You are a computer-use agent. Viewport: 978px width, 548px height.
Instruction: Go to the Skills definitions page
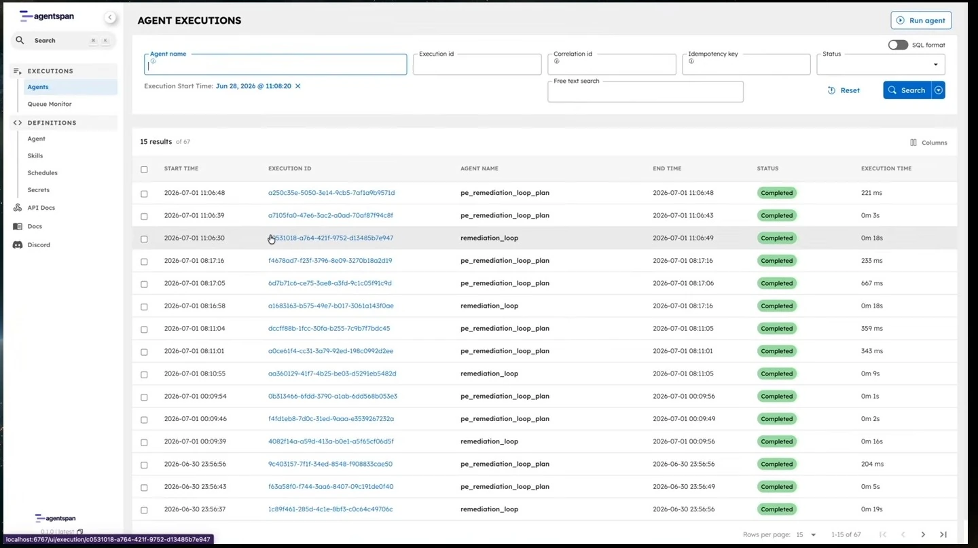click(x=35, y=156)
